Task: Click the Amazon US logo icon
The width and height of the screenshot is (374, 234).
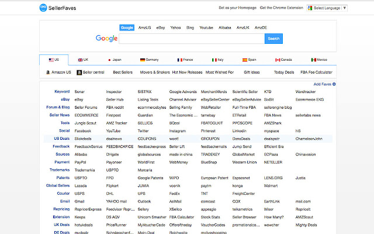Action: coord(48,73)
